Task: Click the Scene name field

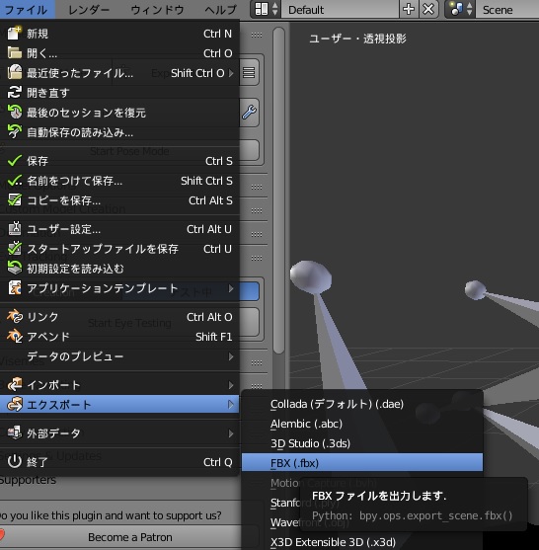Action: (x=507, y=10)
